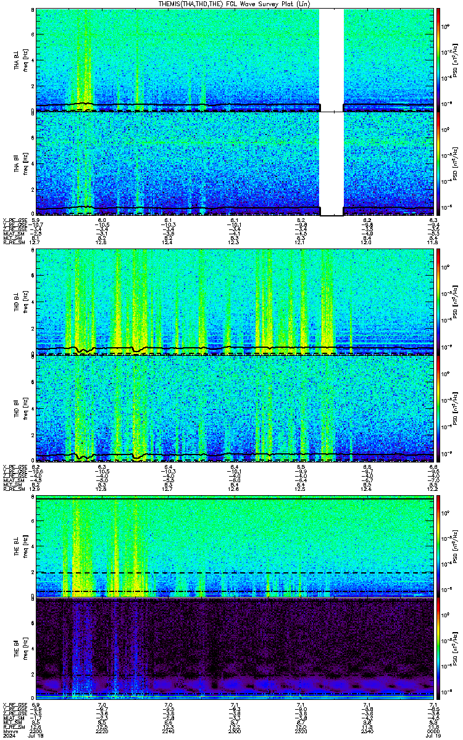This screenshot has height=740, width=463.
Task: Click the PSD [nT²/Hz] label beside THD B-perpendicular colorbar
Action: [x=455, y=302]
